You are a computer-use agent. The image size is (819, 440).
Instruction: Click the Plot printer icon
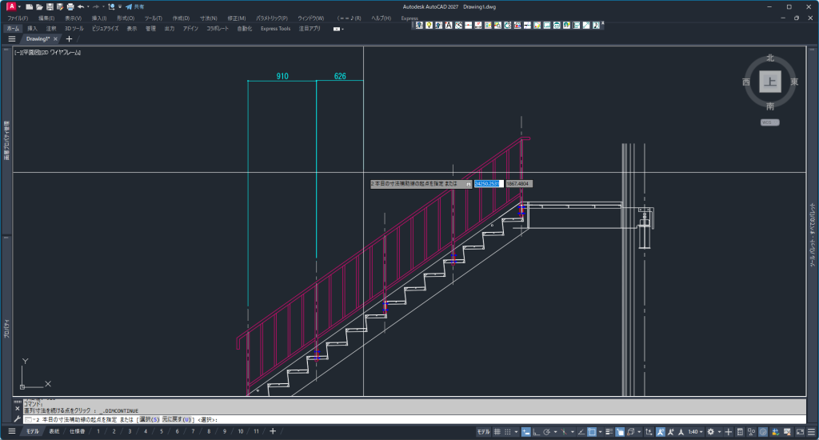coord(70,6)
